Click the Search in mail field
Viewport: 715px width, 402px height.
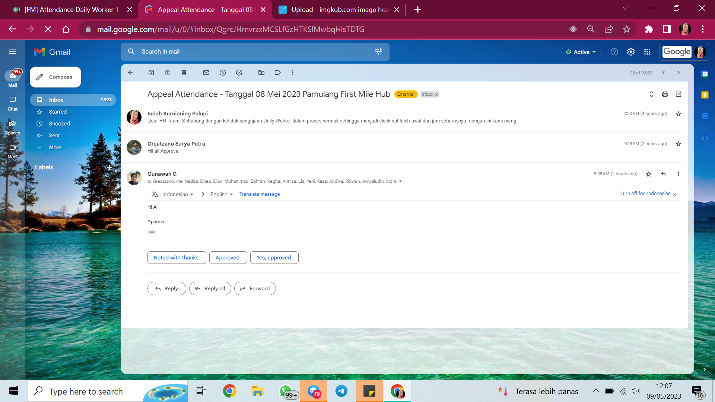253,52
